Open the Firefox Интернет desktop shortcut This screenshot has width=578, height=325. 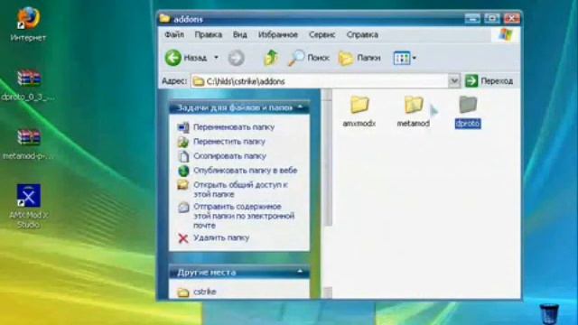[28, 24]
